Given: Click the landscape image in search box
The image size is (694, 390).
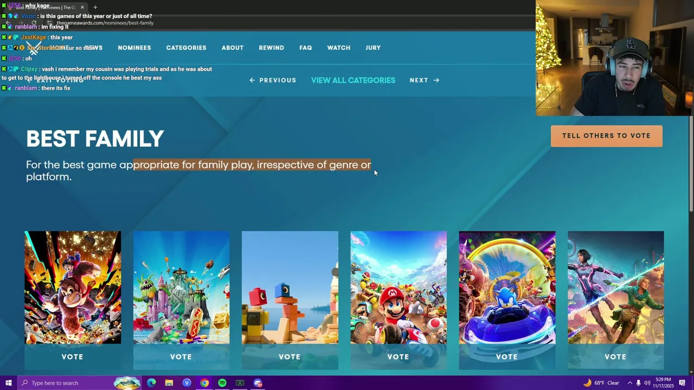Looking at the screenshot, I should click(x=127, y=383).
